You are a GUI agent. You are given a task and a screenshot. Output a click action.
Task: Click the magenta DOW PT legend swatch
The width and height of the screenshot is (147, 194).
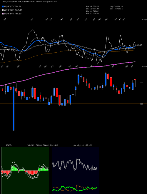(x=3, y=14)
